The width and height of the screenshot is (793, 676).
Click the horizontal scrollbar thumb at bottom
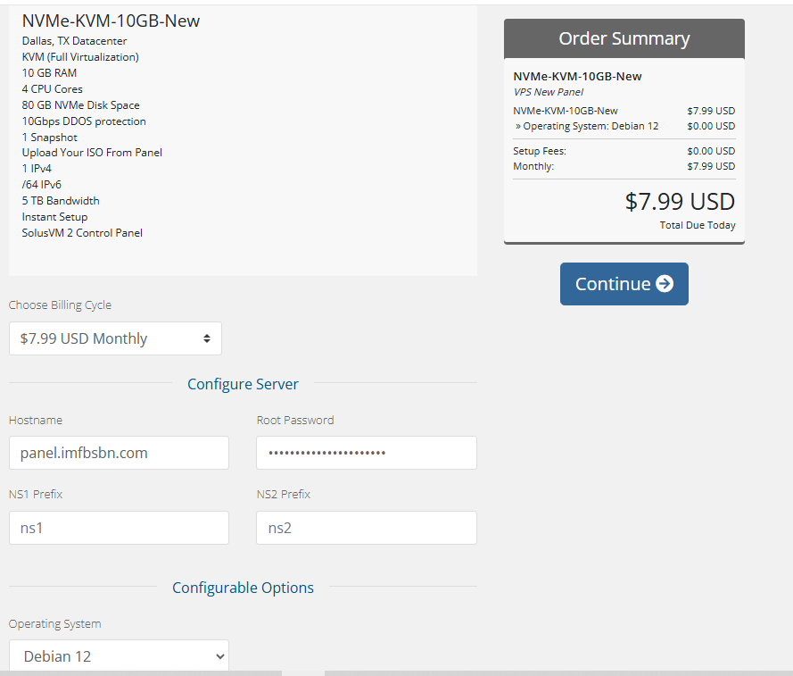(303, 672)
